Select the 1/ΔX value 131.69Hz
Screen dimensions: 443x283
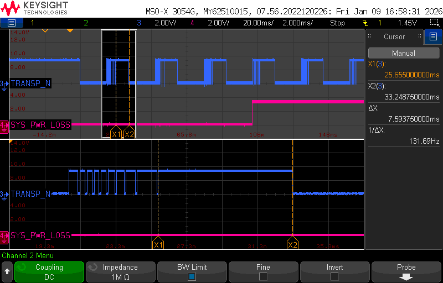[x=424, y=140]
